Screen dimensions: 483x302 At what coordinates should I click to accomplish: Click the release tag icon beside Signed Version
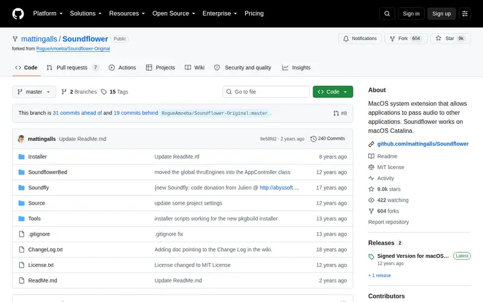(371, 256)
